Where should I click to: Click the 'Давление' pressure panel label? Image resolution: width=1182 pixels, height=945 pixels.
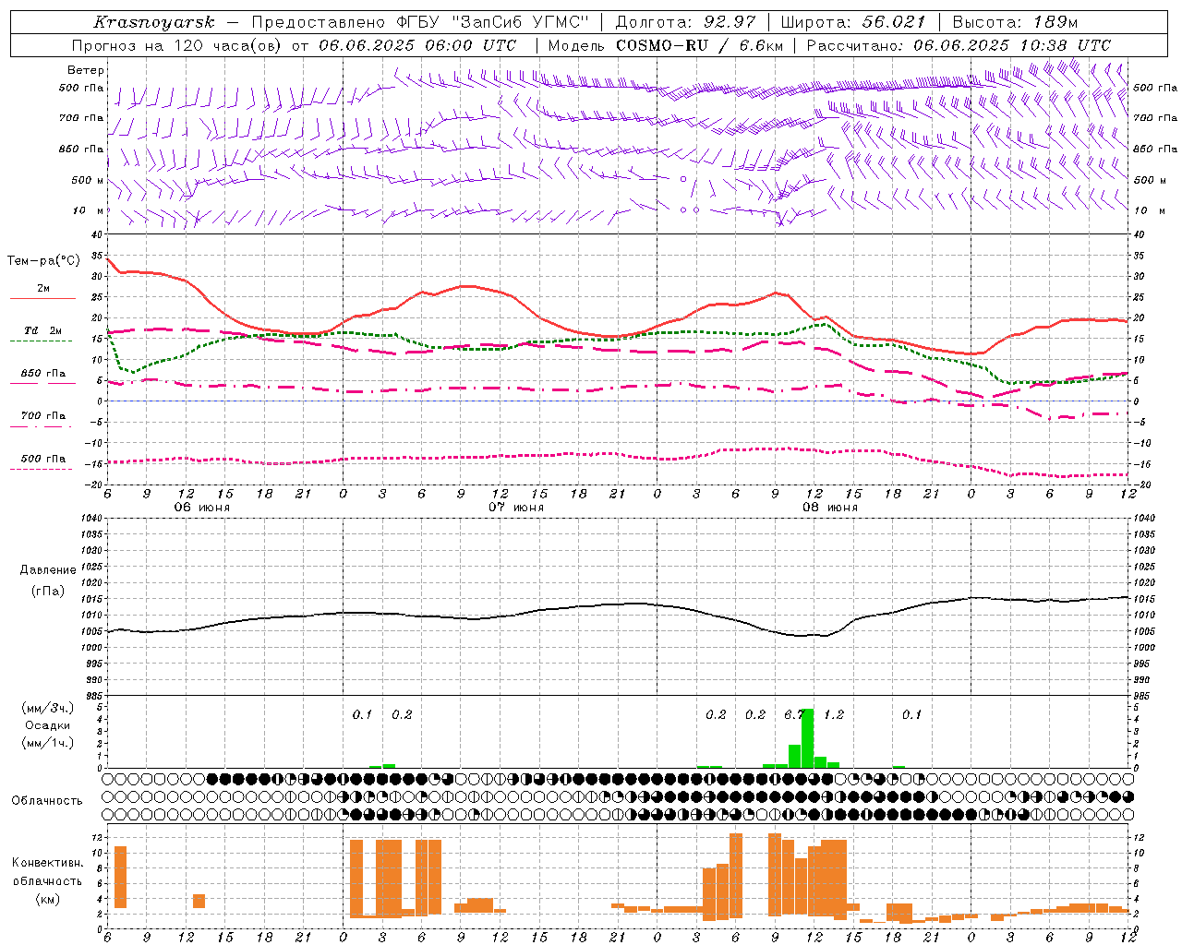[x=48, y=570]
